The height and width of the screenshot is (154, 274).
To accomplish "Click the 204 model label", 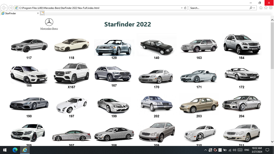I will click(242, 116).
